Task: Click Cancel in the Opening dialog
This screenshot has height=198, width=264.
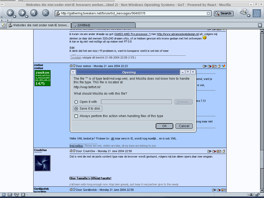Action: point(184,126)
